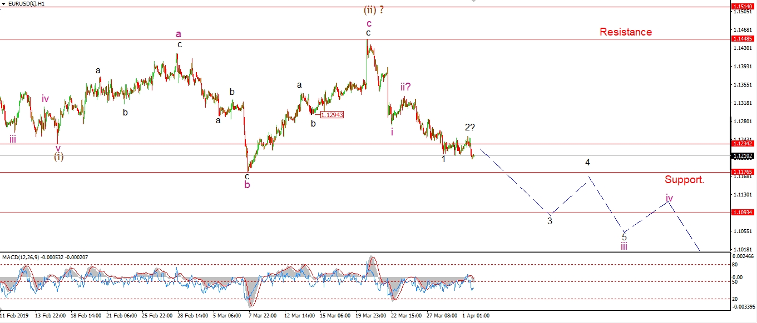Select the 1.12342 price level tag
The image size is (757, 323).
[x=743, y=144]
